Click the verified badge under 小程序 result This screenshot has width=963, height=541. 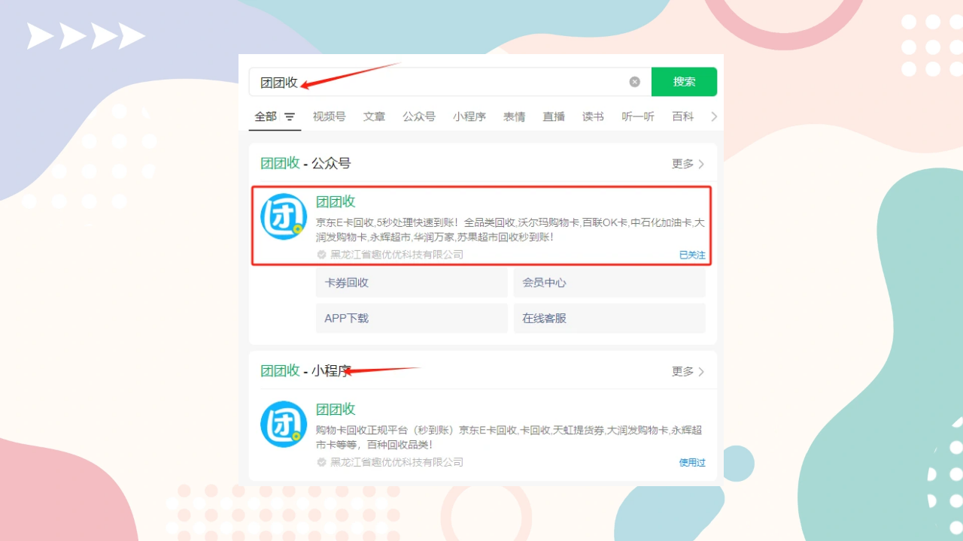322,462
